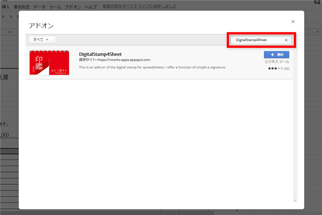The width and height of the screenshot is (322, 215).
Task: Click the star rating of the add-on
Action: point(275,68)
